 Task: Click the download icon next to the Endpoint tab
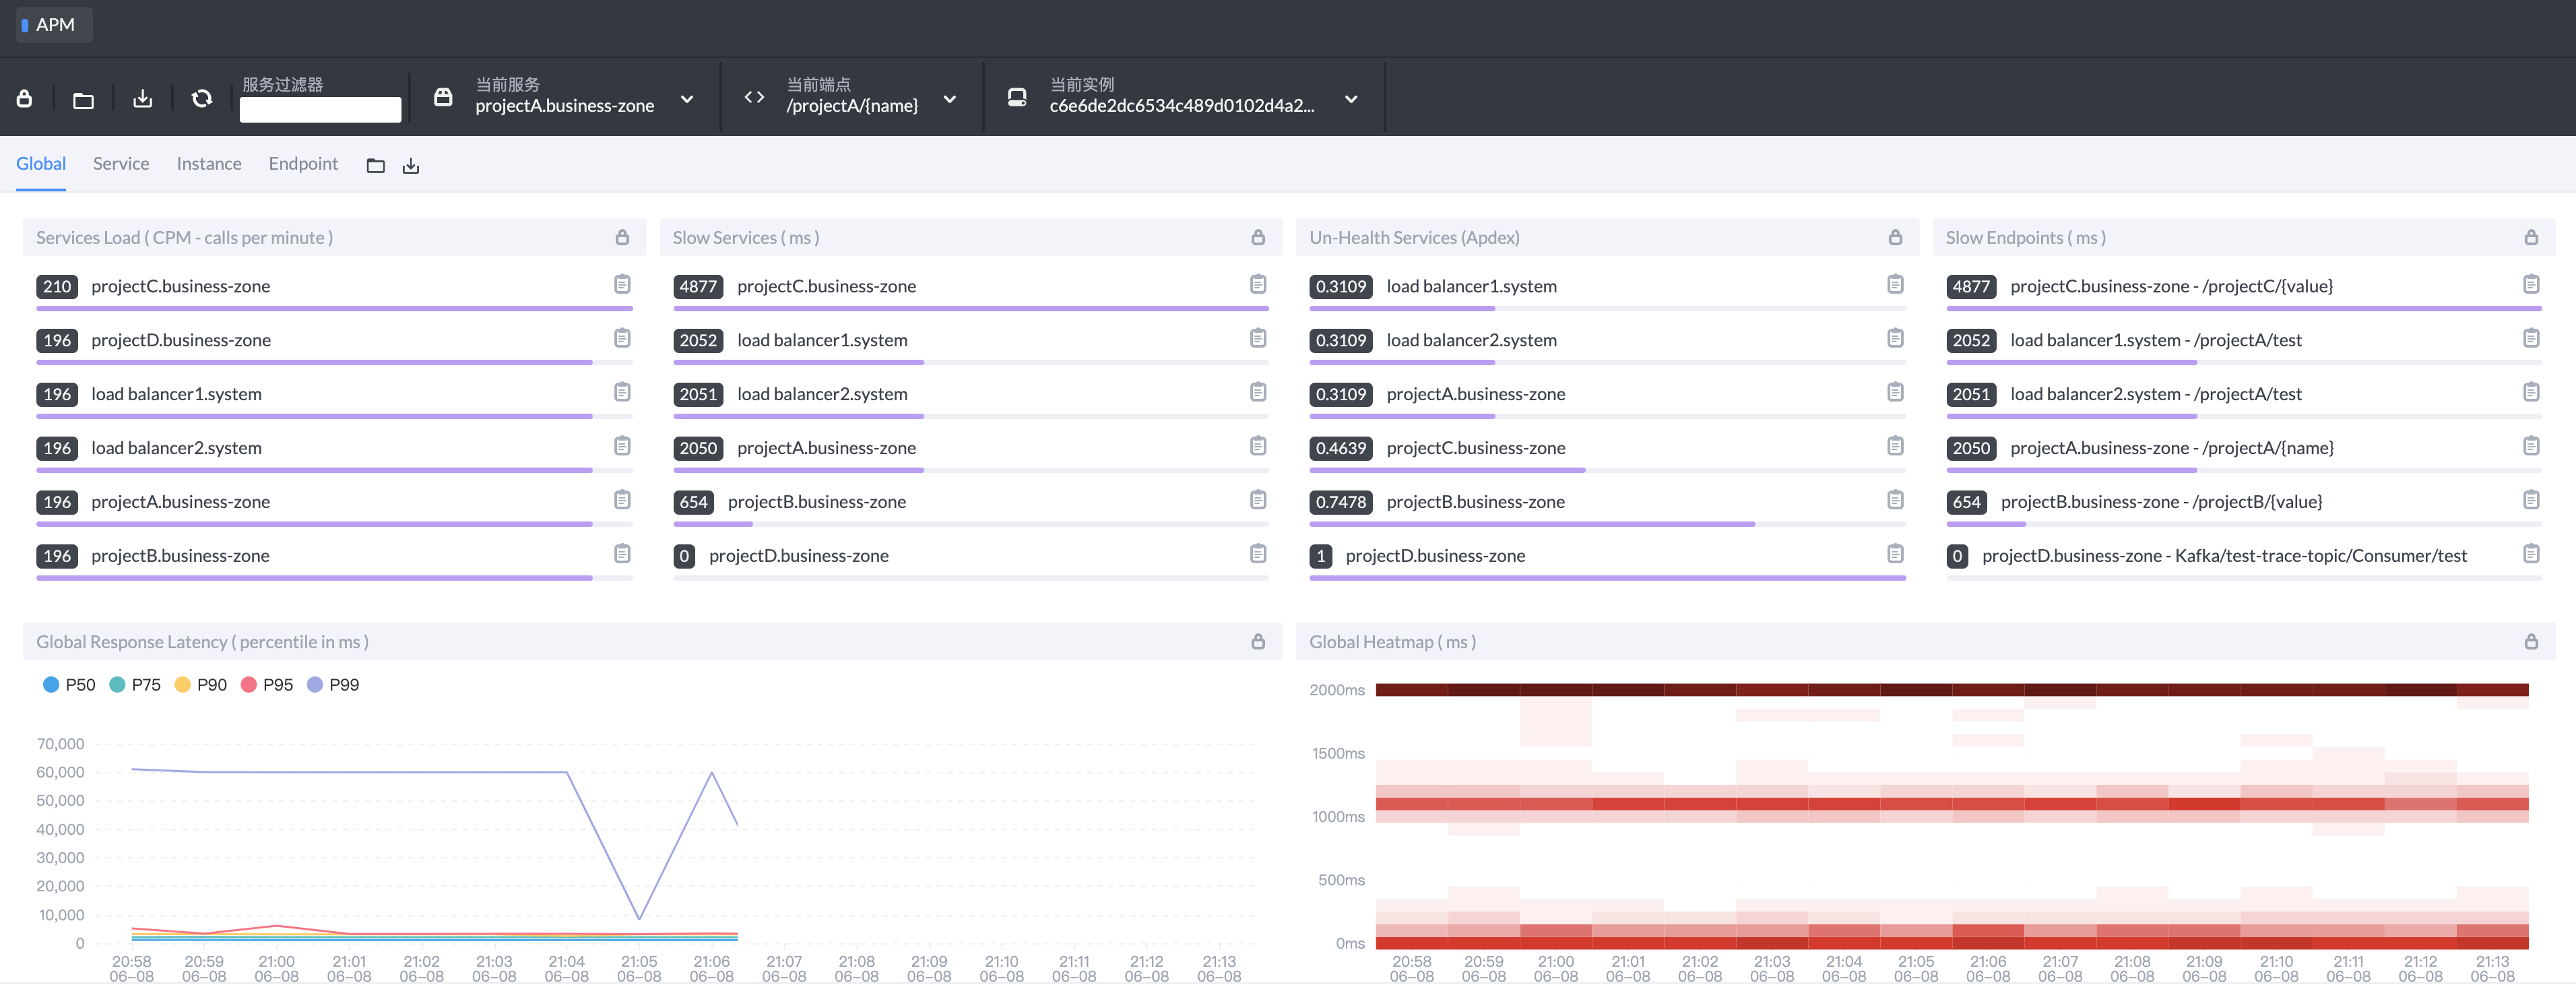(411, 166)
